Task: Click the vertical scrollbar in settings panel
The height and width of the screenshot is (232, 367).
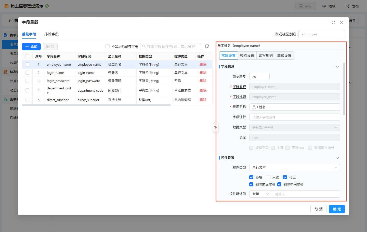Action: click(x=344, y=89)
